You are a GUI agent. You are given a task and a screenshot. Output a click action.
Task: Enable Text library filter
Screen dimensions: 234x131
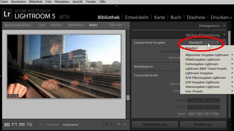(42, 25)
